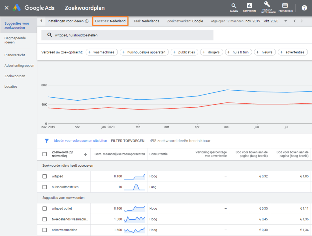This screenshot has width=312, height=236.
Task: Sort by Zoekwoord (op relevantie) arrow
Action: point(85,154)
